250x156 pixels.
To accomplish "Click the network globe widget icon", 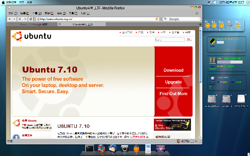I will [212, 79].
